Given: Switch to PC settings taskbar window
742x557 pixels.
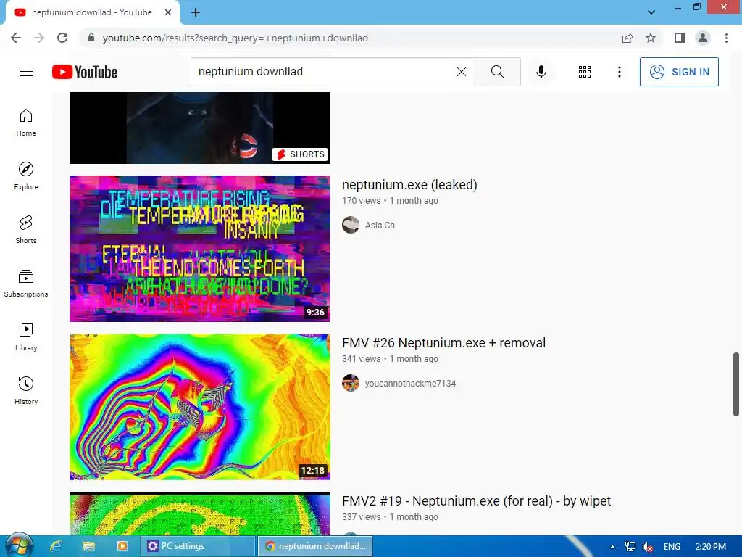Looking at the screenshot, I should click(x=198, y=546).
